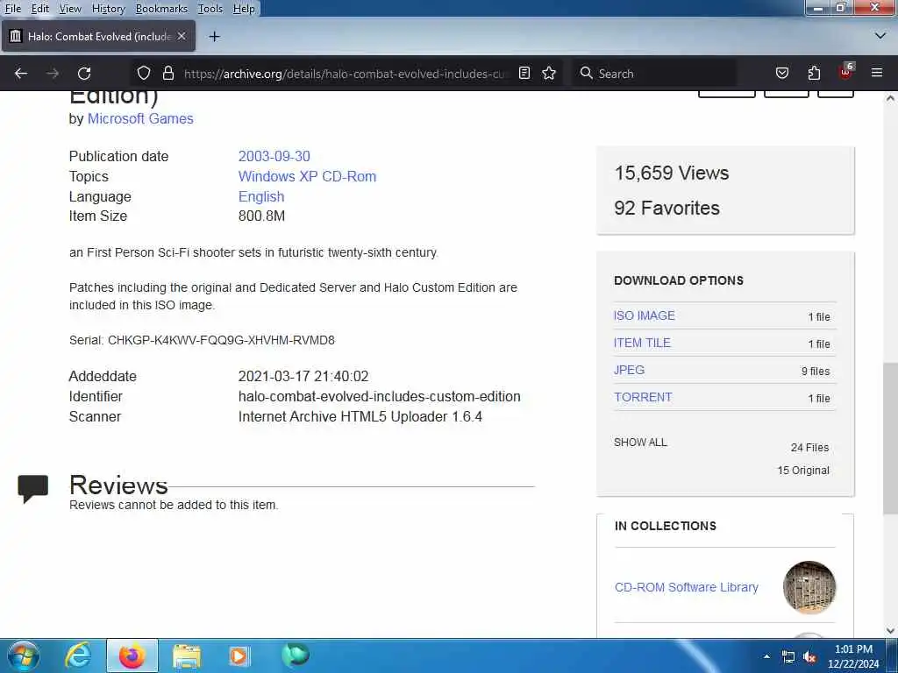
Task: Click SHOW ALL download files
Action: click(x=640, y=443)
